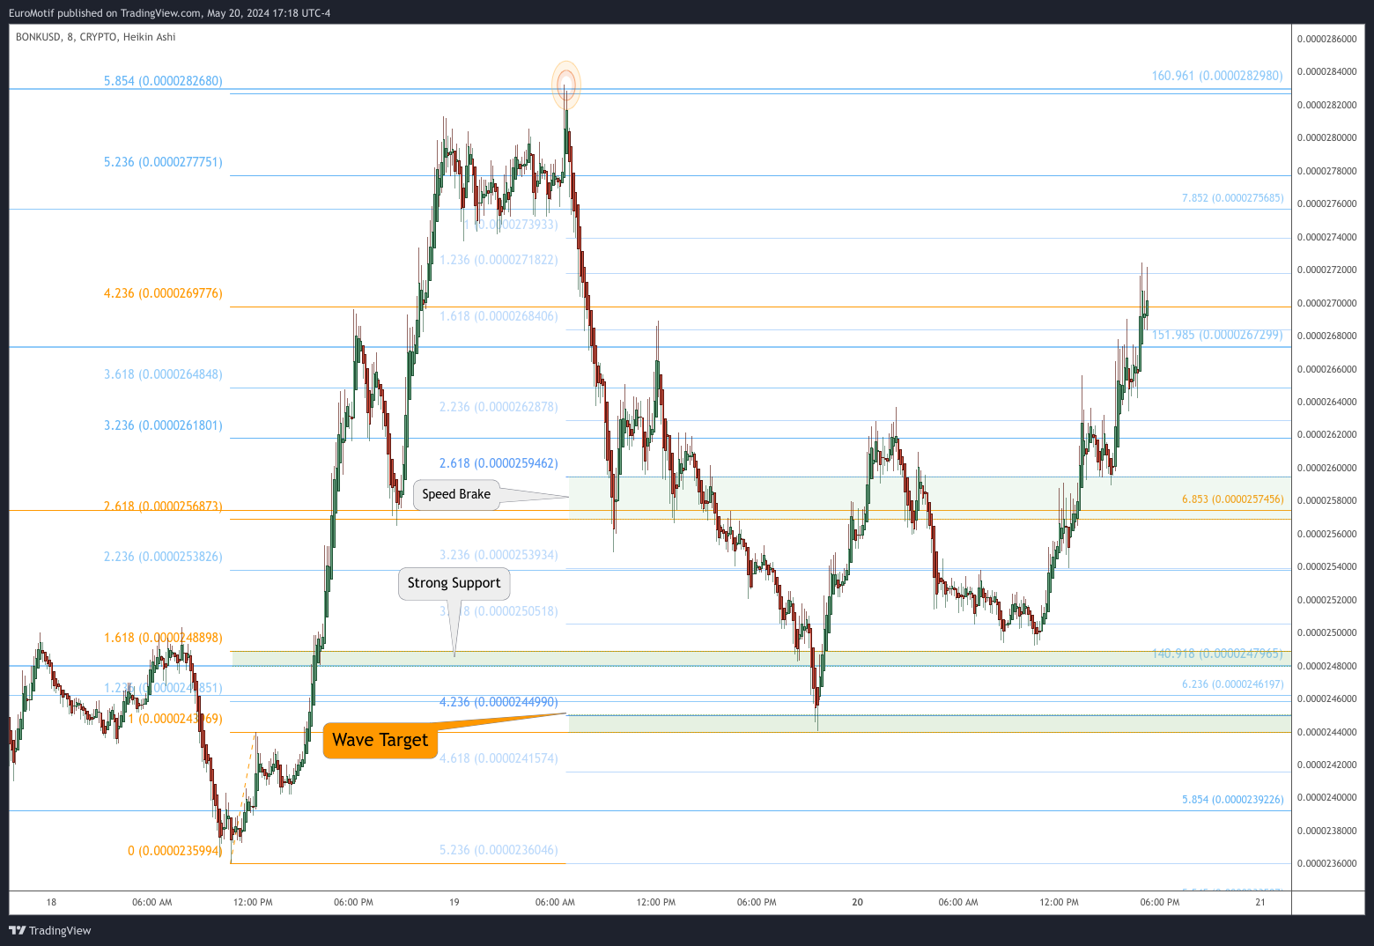Viewport: 1374px width, 946px height.
Task: Click the highlighted circle marker at the price peak
Action: coord(566,85)
